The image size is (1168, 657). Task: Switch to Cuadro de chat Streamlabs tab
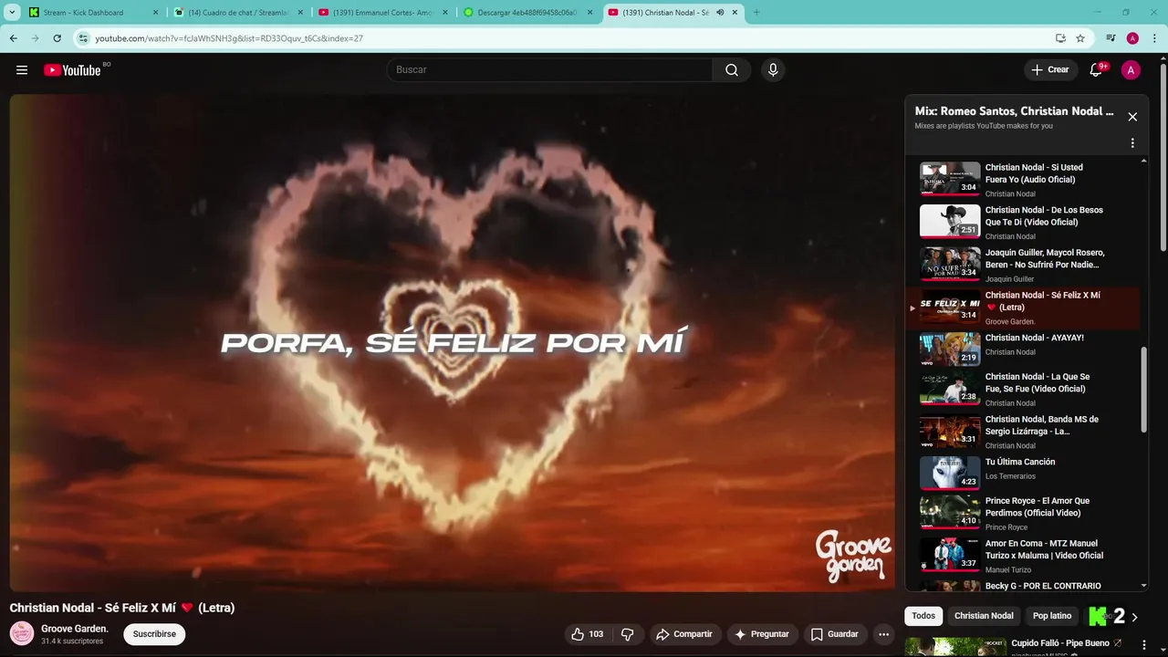tap(238, 13)
